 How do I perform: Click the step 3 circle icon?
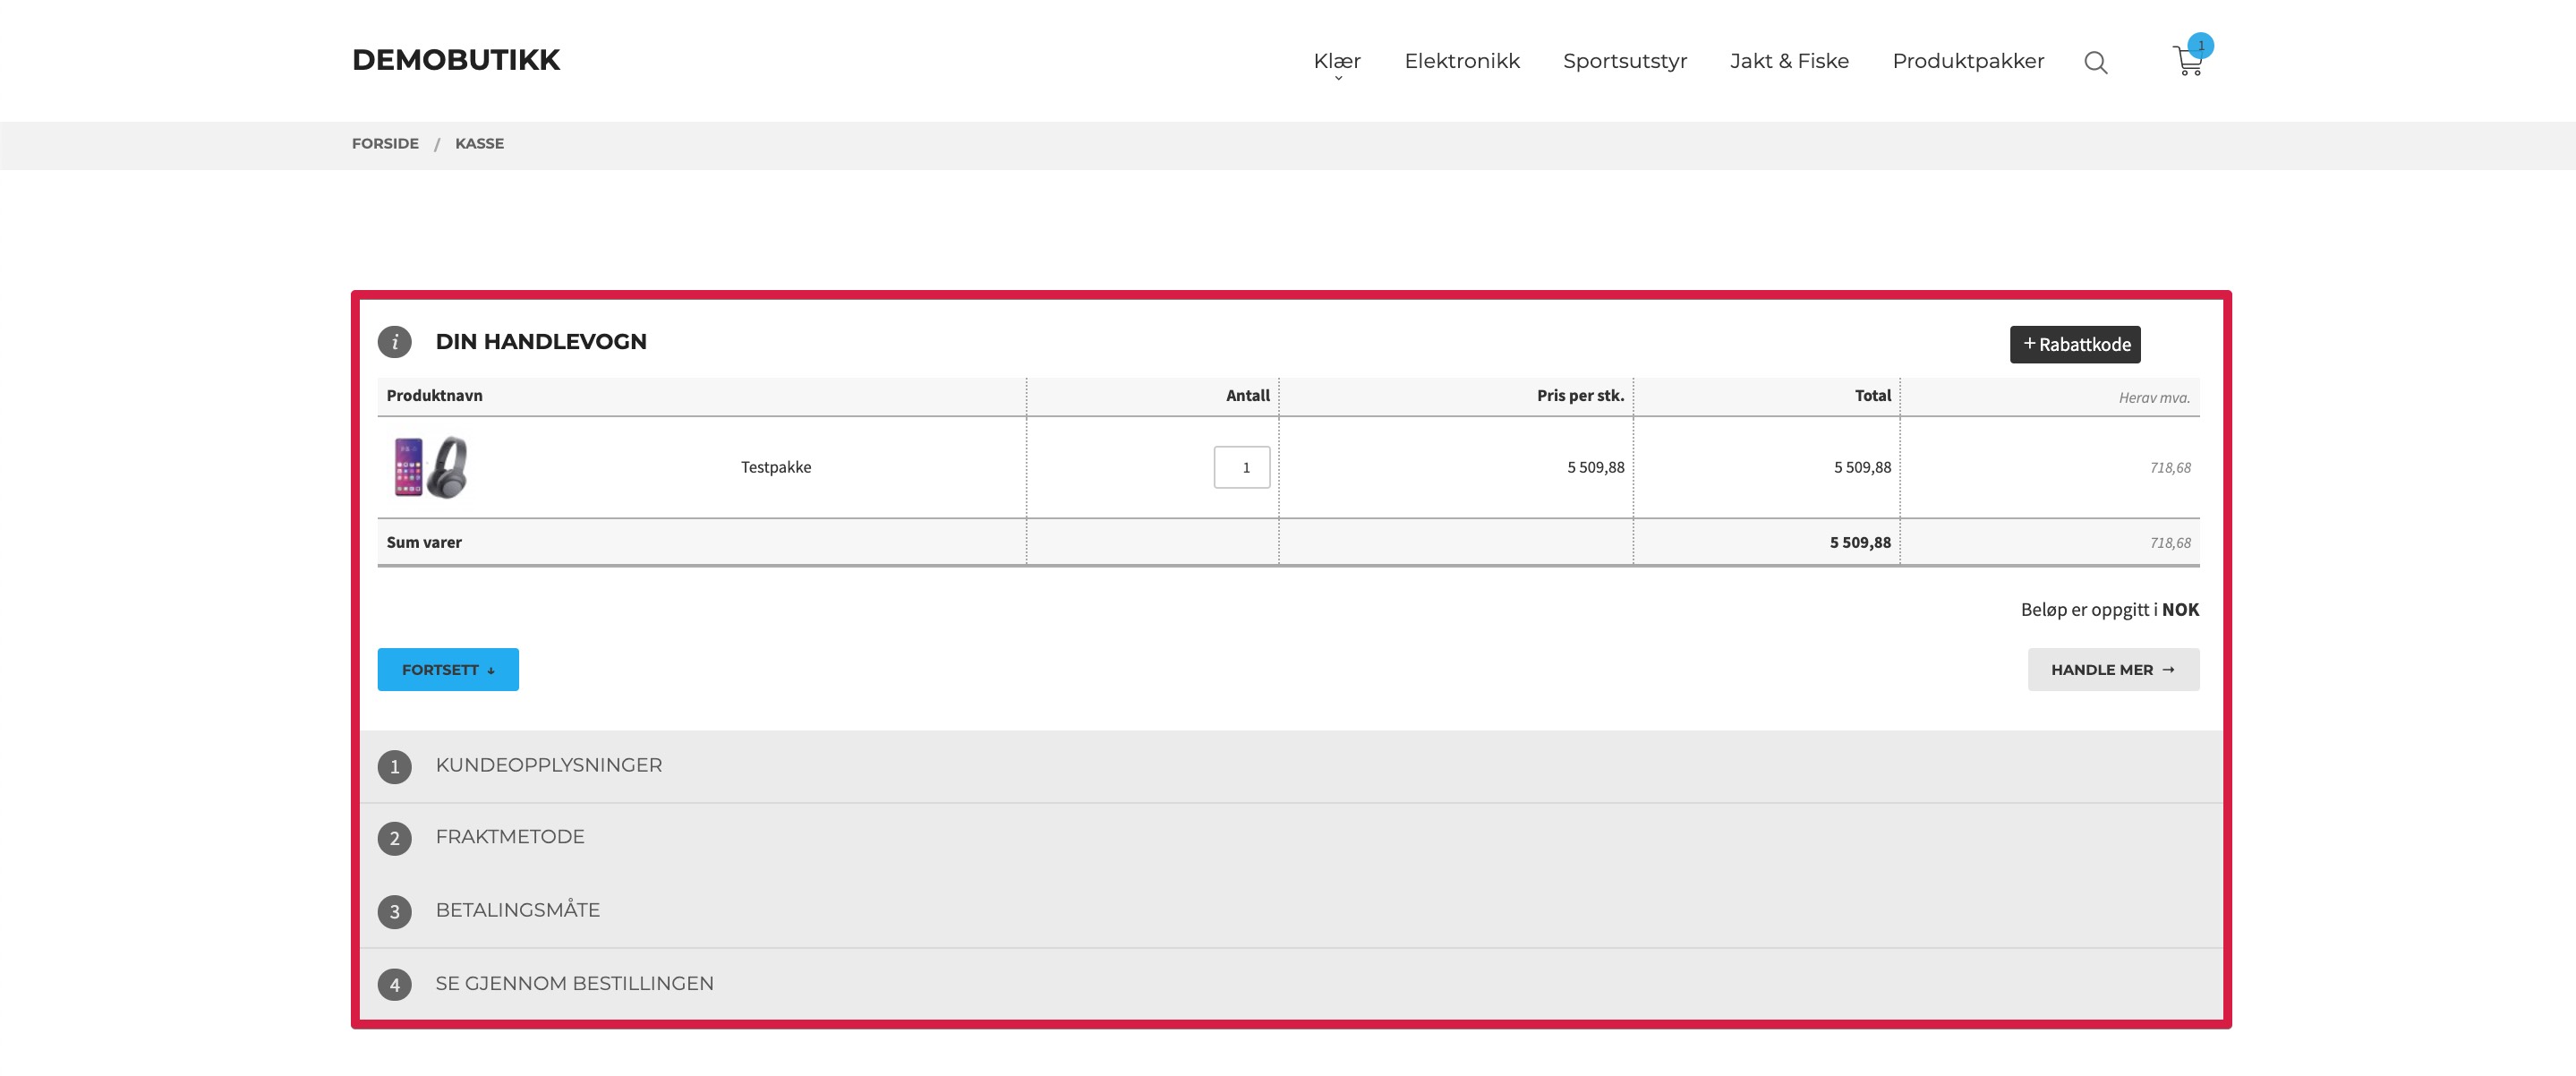394,911
